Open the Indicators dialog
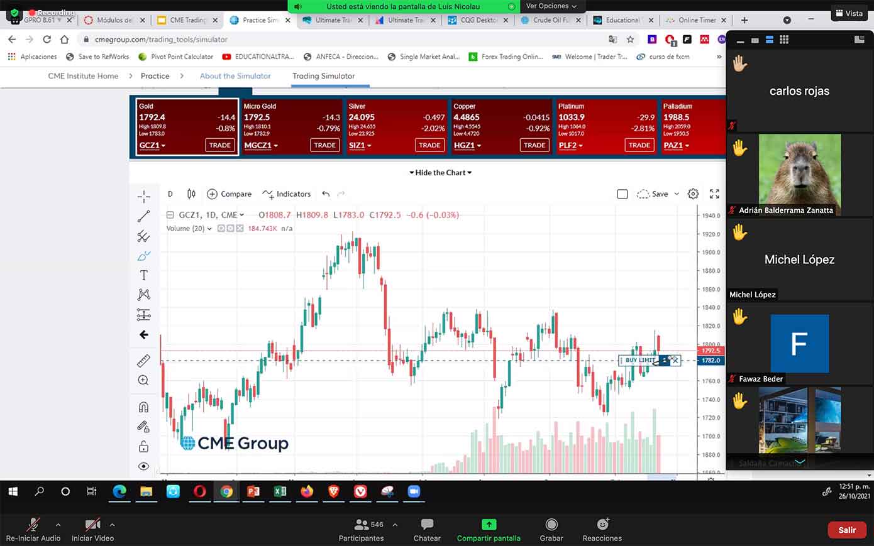Screen dimensions: 874x546 coord(286,194)
